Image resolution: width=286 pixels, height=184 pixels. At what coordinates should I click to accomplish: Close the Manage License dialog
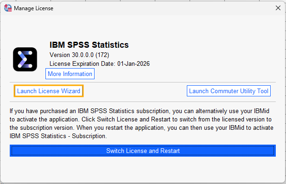278,8
